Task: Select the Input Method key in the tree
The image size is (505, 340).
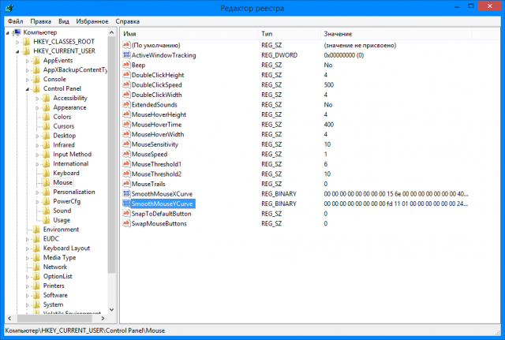Action: (72, 155)
